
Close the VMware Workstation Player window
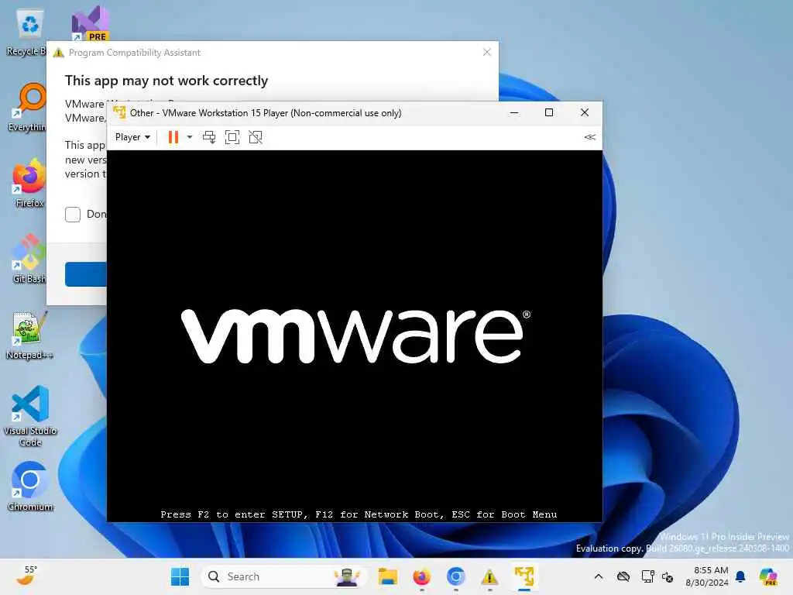click(x=585, y=112)
